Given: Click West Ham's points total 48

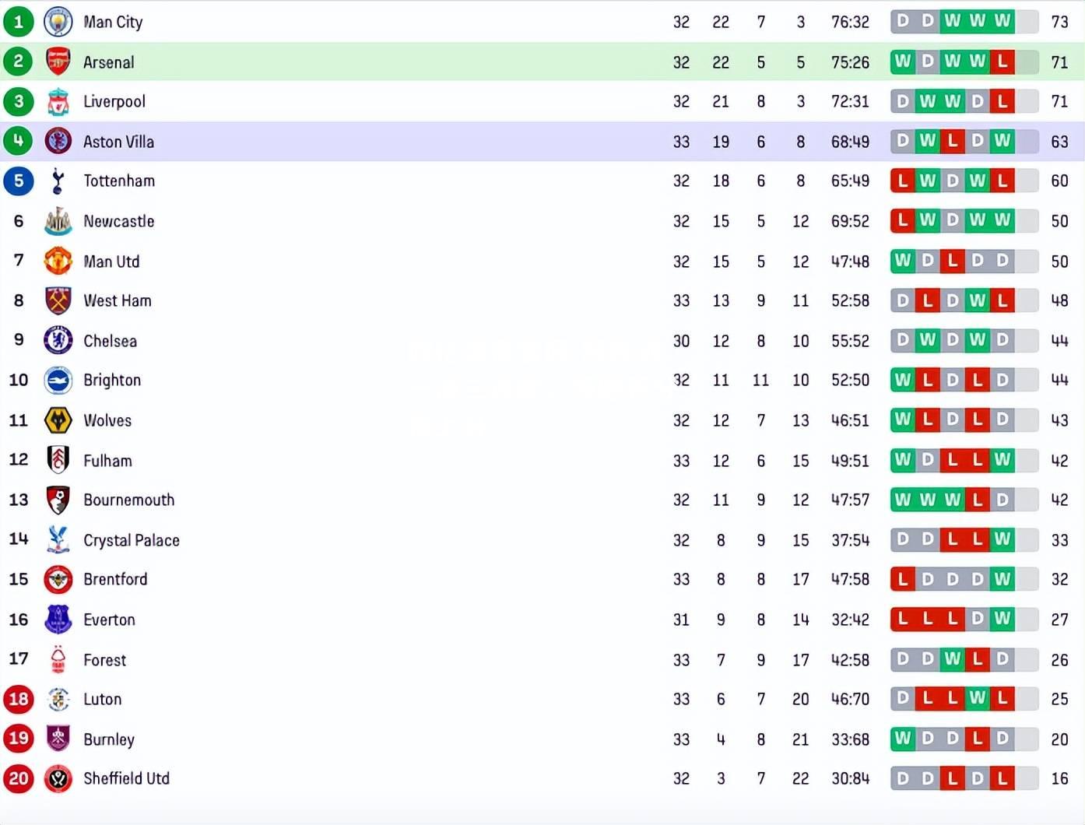Looking at the screenshot, I should click(1059, 300).
